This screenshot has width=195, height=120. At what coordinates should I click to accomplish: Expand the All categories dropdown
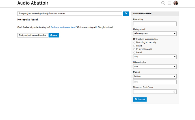pyautogui.click(x=155, y=34)
